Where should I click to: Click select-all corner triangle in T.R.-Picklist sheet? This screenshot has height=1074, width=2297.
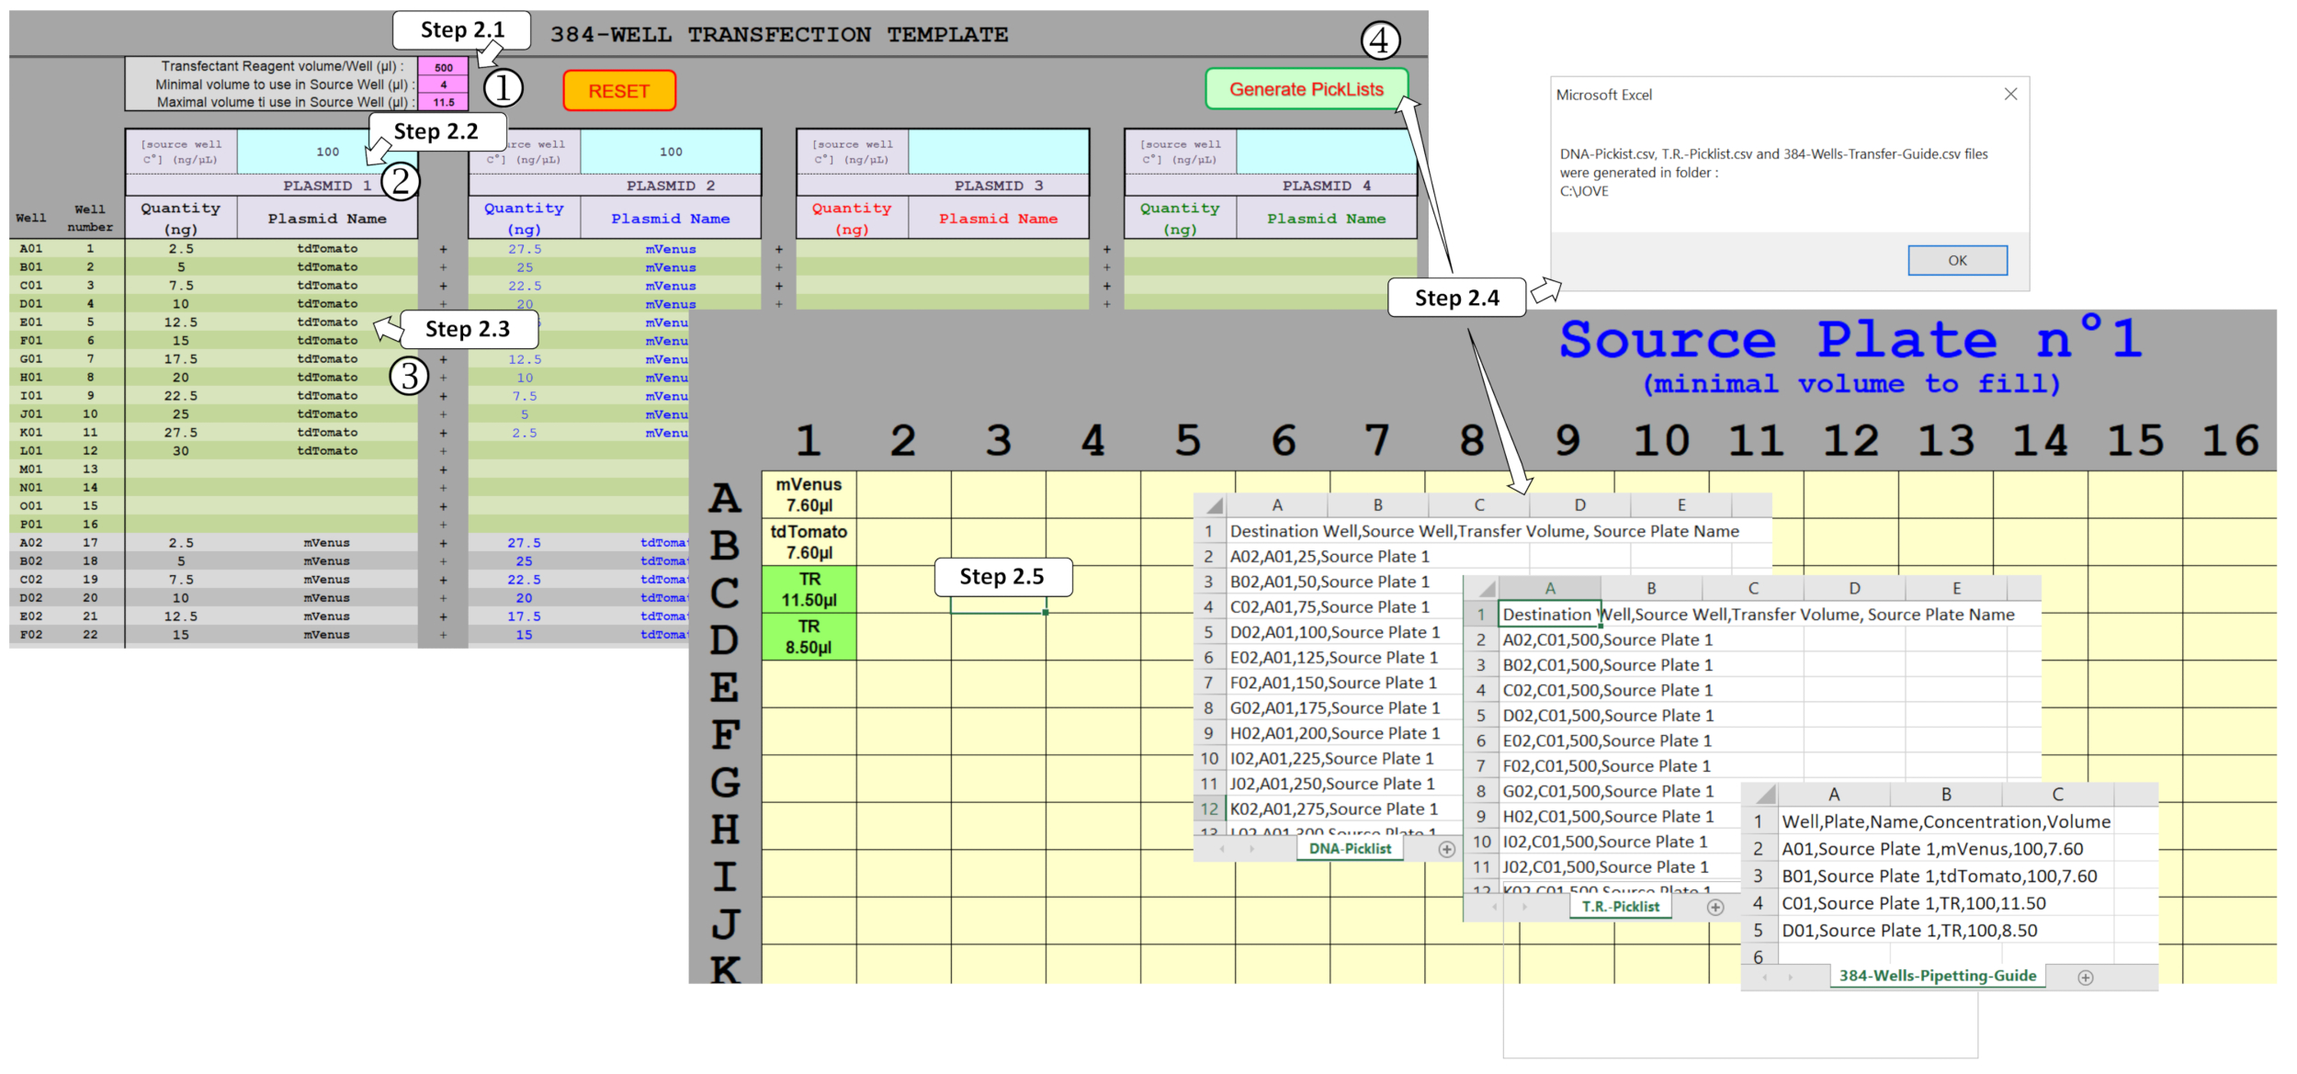pyautogui.click(x=1485, y=589)
